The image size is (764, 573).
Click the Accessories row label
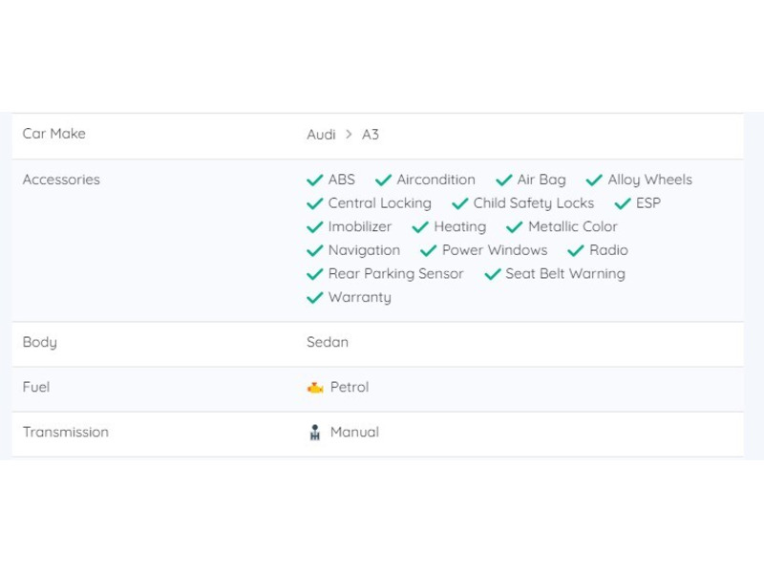pos(61,180)
